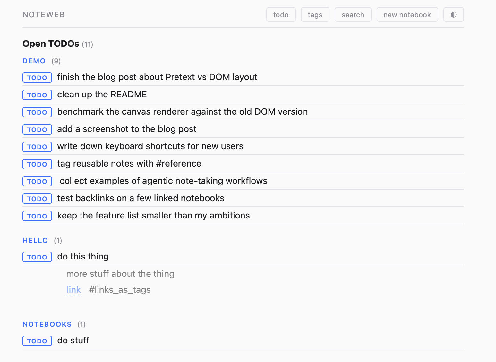Viewport: 496px width, 362px height.
Task: Mark 'finish the blog post' TODO badge done
Action: click(x=37, y=78)
